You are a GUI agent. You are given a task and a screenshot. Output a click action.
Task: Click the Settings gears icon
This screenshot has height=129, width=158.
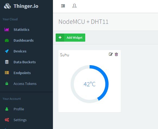7,120
